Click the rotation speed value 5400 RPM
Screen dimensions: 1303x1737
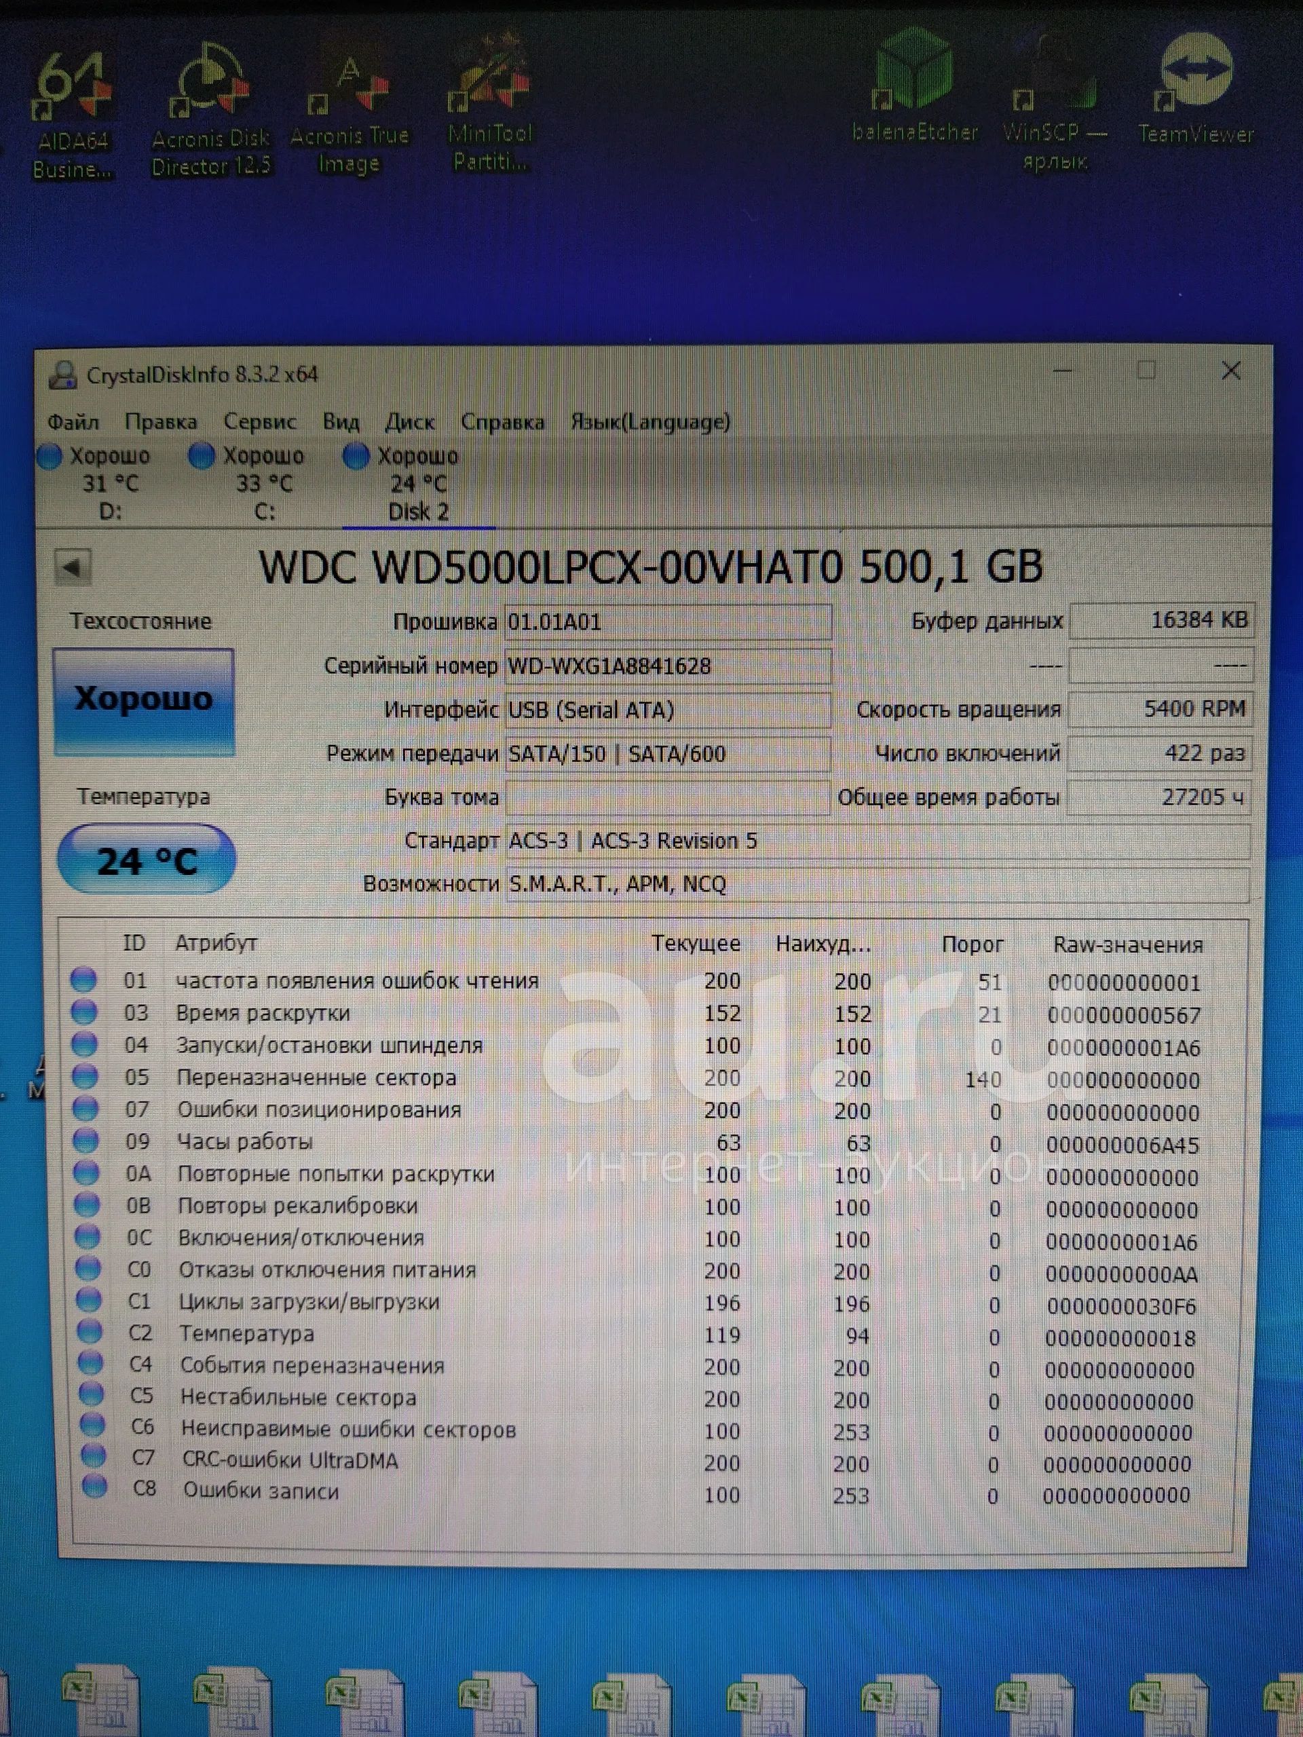pos(1160,709)
